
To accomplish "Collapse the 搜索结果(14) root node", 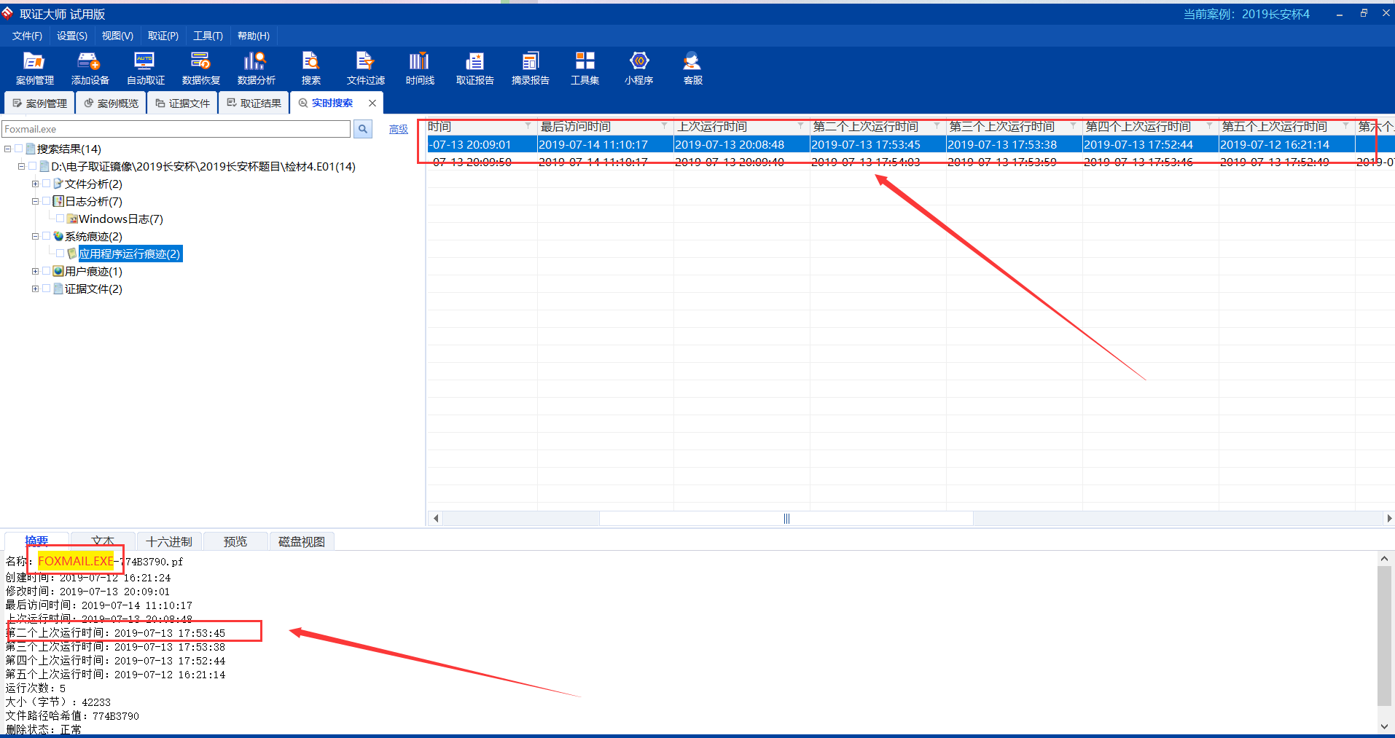I will click(7, 149).
